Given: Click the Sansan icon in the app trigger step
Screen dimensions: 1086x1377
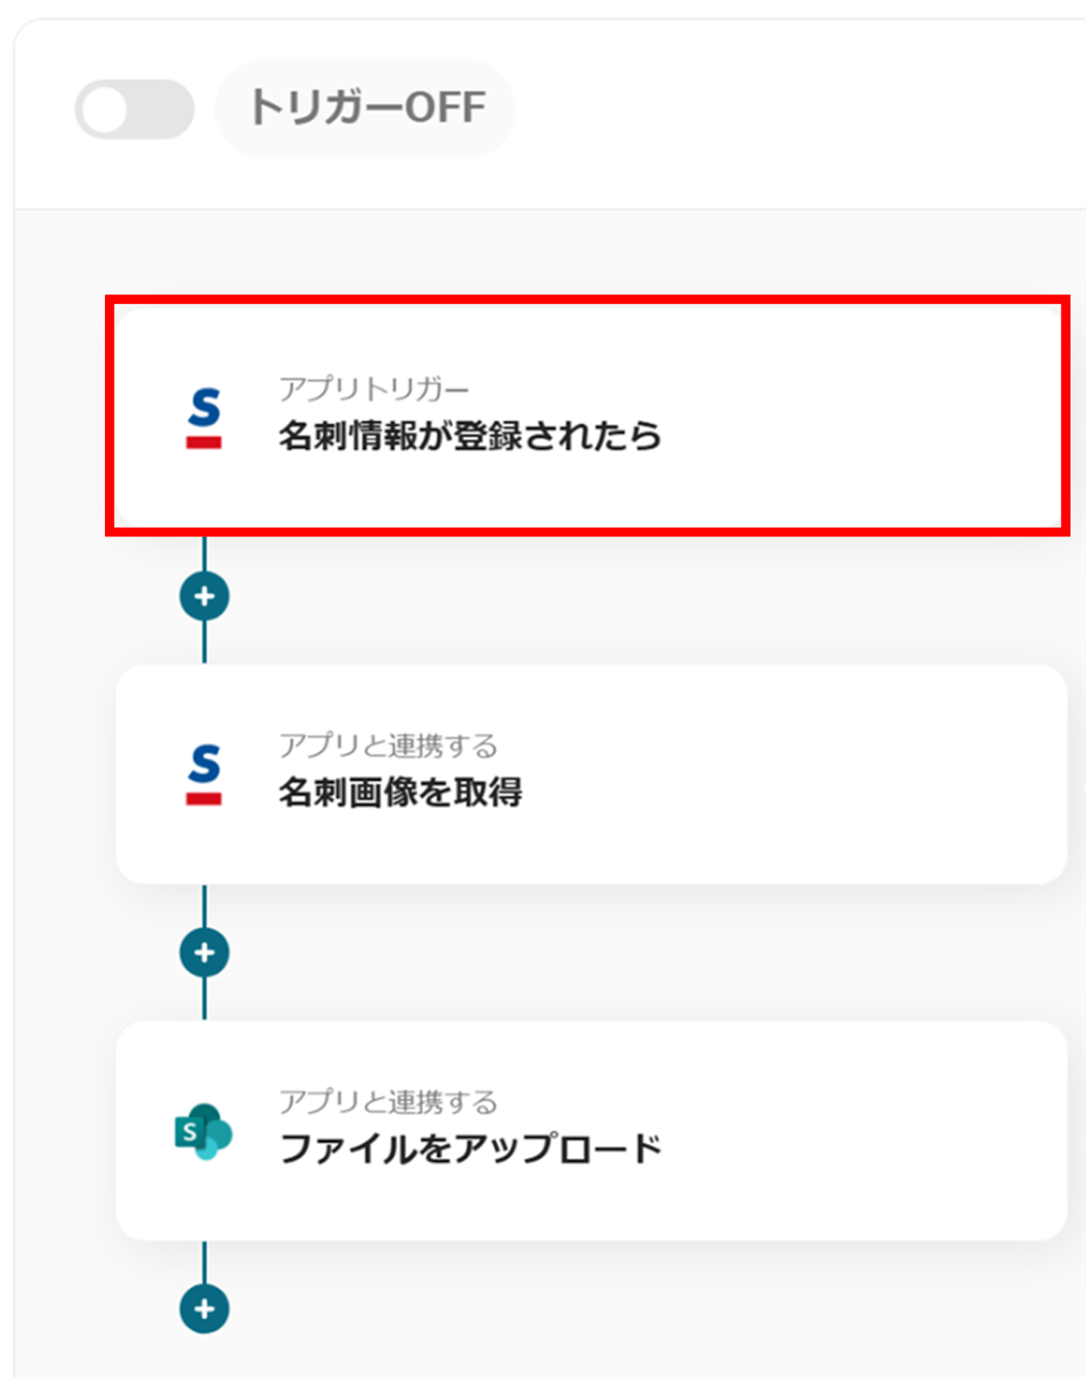Looking at the screenshot, I should [204, 418].
